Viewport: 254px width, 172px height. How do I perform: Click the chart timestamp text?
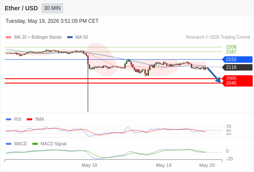[52, 21]
